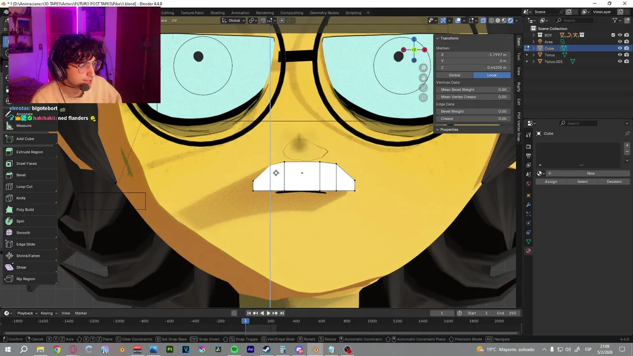Select the Add Cube tool
Screen dimensions: 633x356
pyautogui.click(x=30, y=138)
